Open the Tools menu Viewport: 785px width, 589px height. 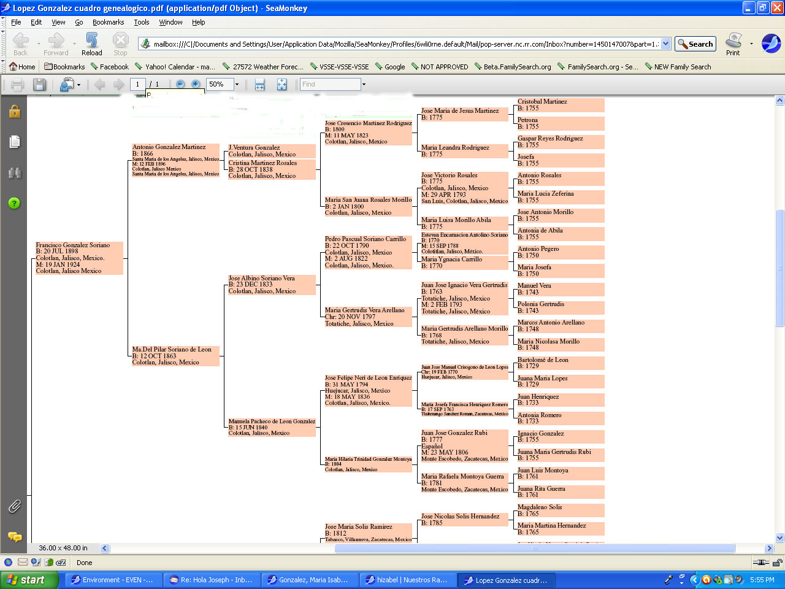click(142, 22)
